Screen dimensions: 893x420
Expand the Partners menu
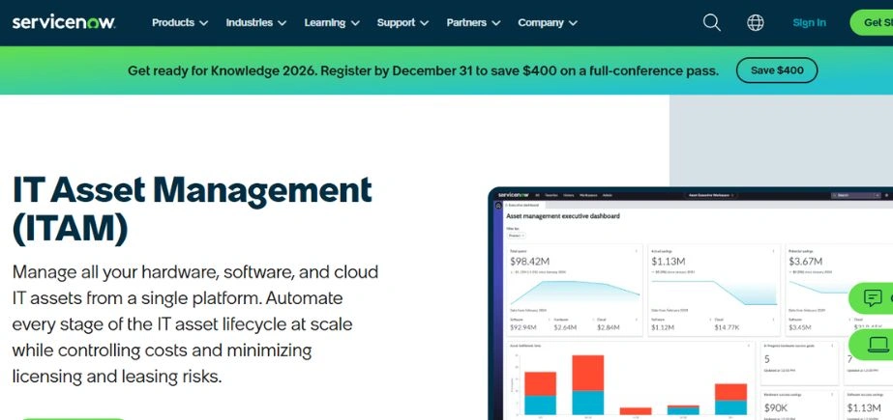[473, 23]
